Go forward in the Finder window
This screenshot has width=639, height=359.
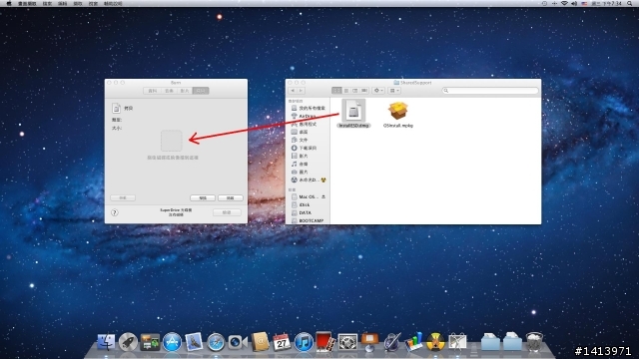click(x=301, y=91)
